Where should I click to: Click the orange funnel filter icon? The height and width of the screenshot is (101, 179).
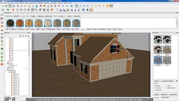click(13, 10)
